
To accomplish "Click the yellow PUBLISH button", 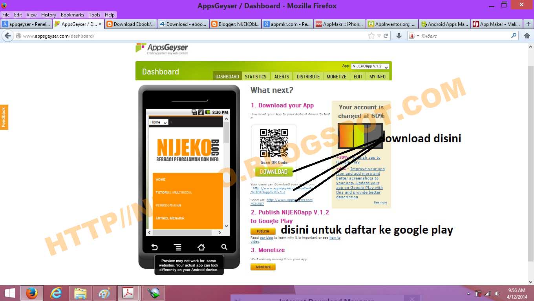I will [263, 231].
